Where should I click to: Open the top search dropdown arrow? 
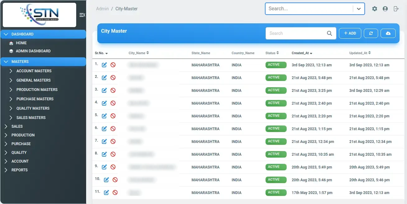pyautogui.click(x=359, y=9)
